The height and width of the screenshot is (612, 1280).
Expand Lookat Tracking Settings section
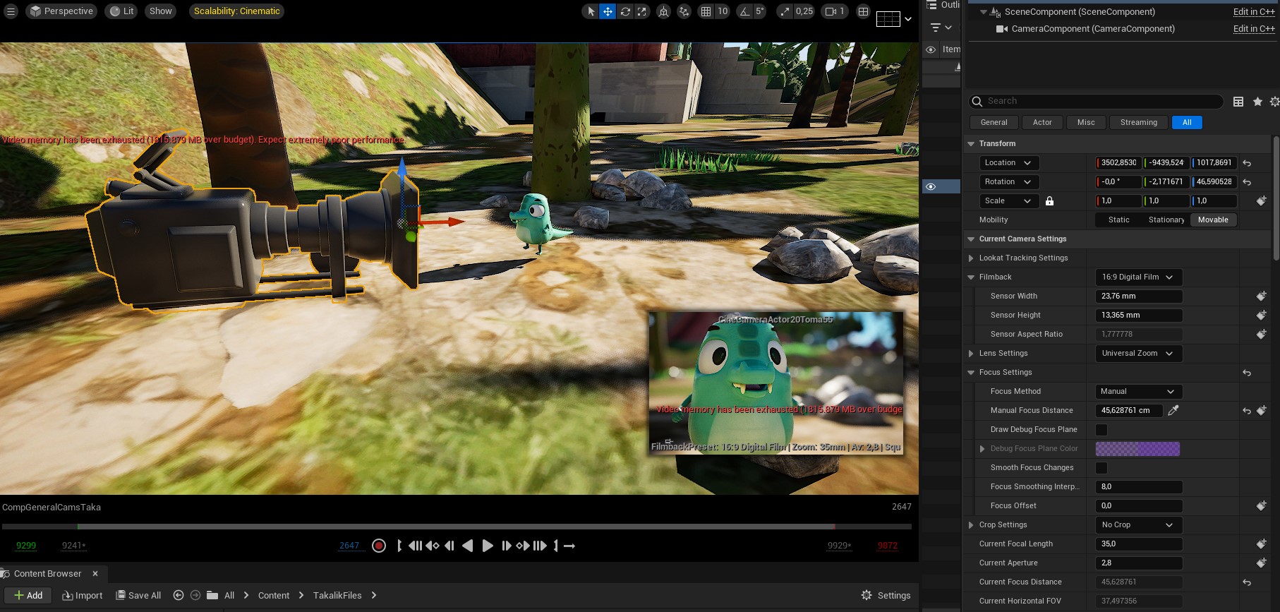(972, 258)
